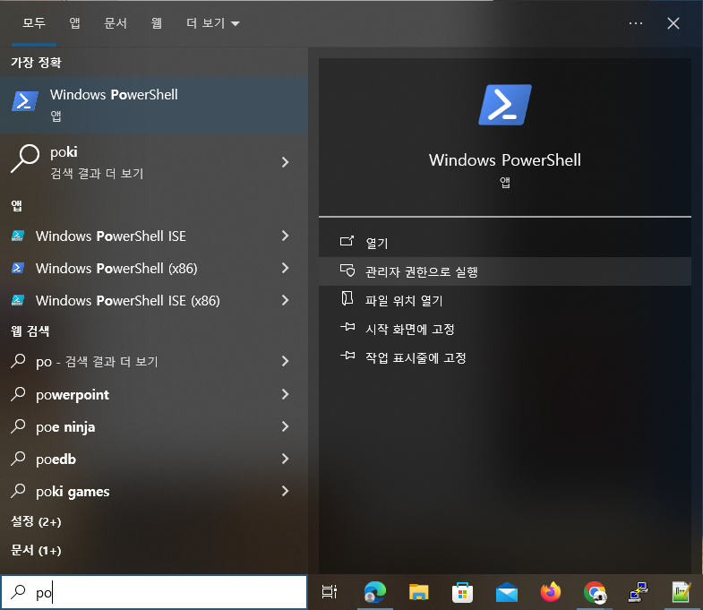Open Windows PowerShell (x86) app

click(x=154, y=268)
